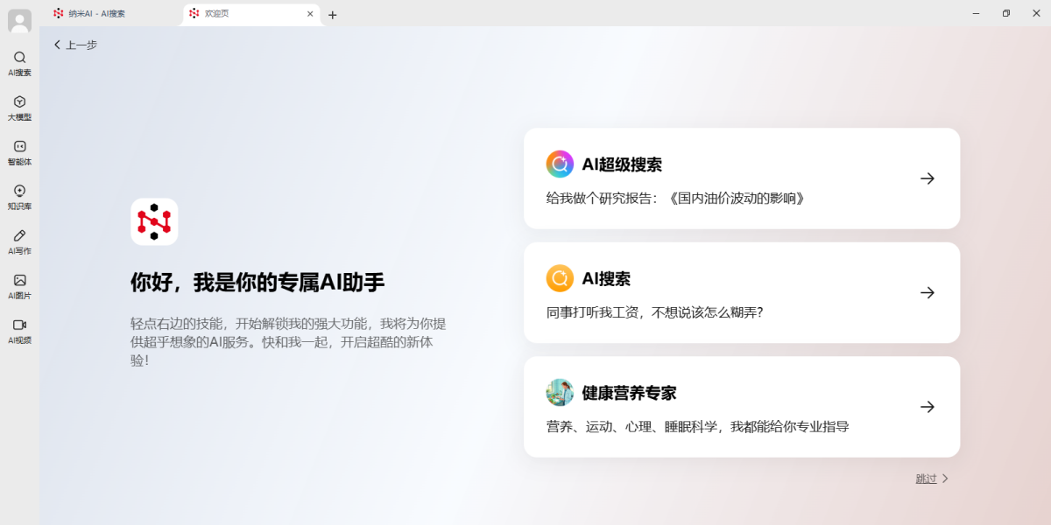
Task: Expand the 跳过 chevron at bottom right
Action: (948, 479)
